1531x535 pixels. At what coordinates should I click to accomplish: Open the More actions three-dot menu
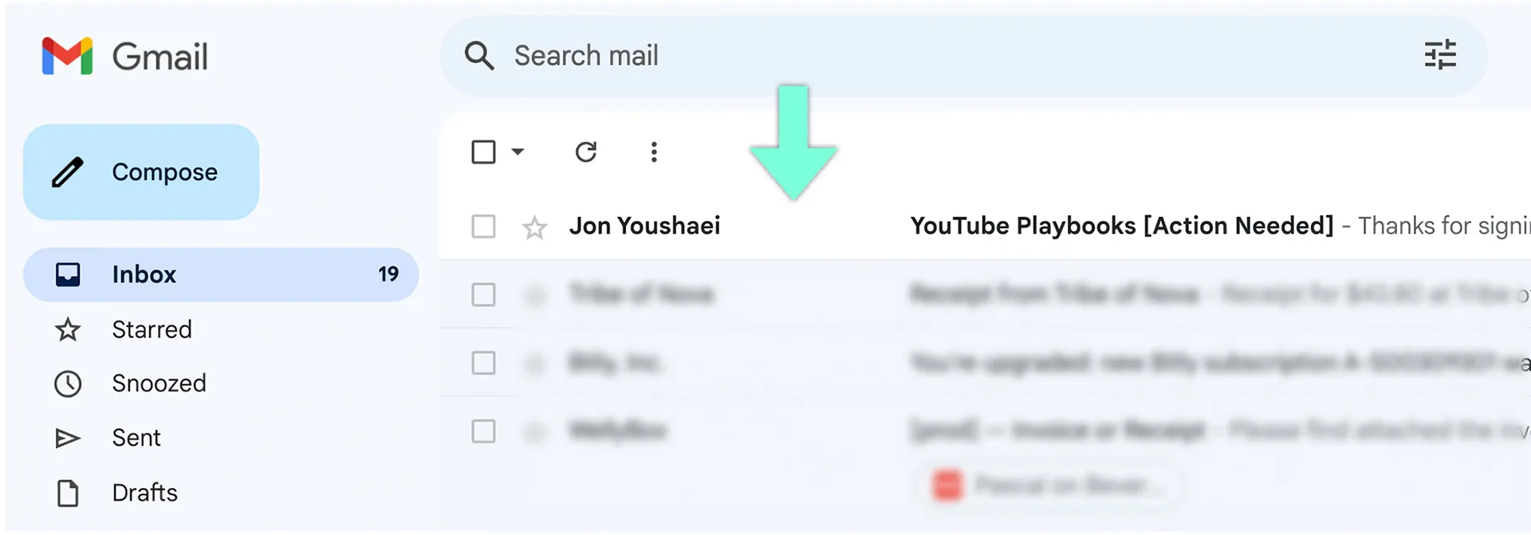coord(653,151)
